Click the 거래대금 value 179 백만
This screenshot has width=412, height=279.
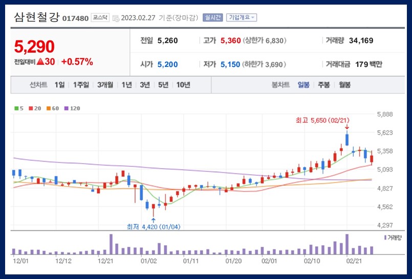(x=368, y=64)
